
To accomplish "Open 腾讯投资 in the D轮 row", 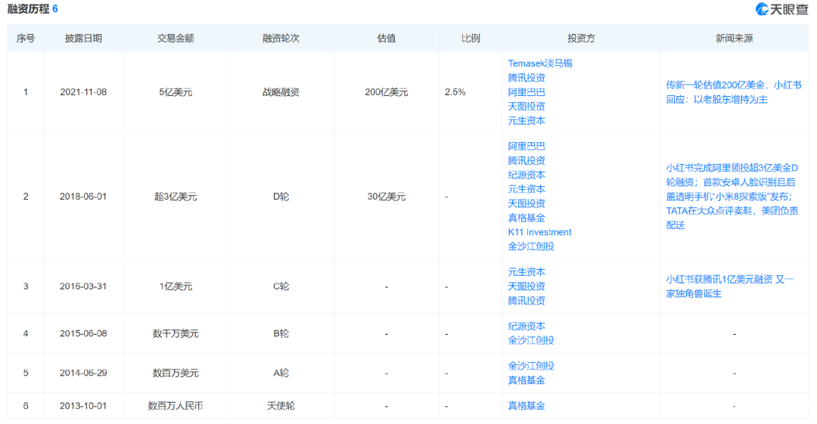I will [527, 161].
